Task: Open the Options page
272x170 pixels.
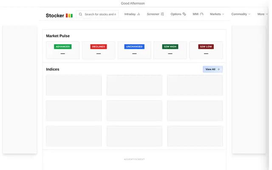Action: 178,14
